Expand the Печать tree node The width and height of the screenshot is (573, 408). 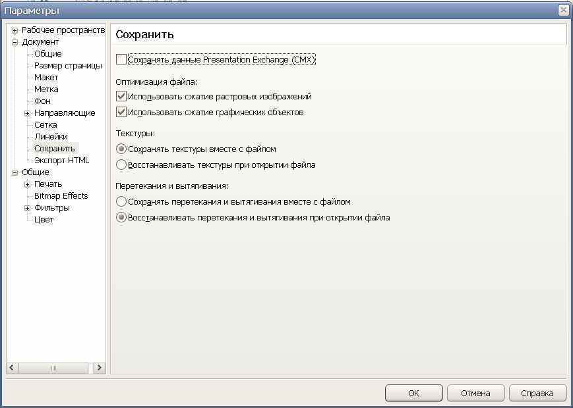[x=27, y=184]
